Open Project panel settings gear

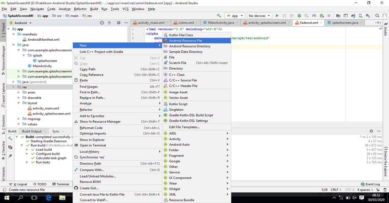click(119, 23)
